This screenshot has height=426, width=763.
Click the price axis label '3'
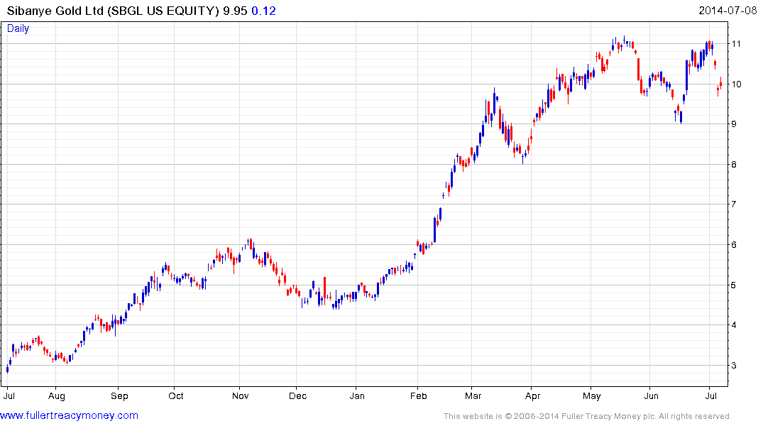[x=734, y=365]
